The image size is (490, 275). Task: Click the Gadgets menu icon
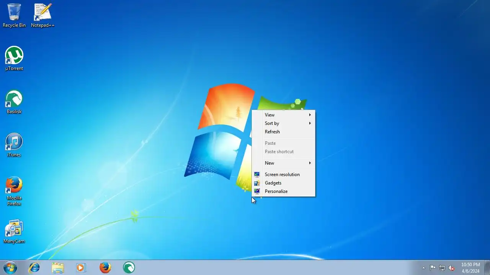[x=257, y=183]
